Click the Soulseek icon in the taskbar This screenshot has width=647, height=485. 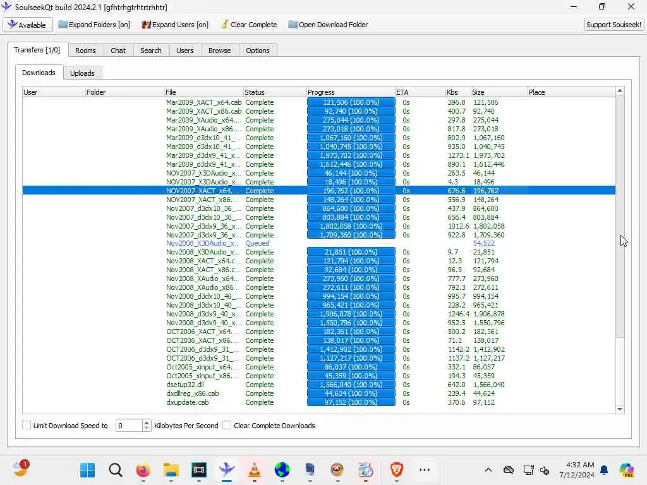coord(227,470)
